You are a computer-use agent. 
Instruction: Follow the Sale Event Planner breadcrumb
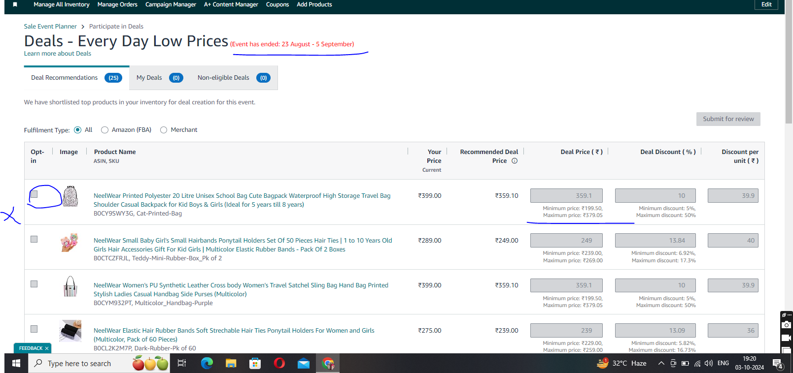coord(50,27)
